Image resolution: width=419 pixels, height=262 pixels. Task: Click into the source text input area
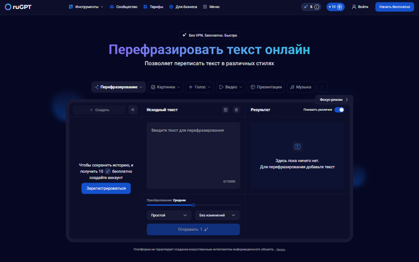[x=193, y=152]
